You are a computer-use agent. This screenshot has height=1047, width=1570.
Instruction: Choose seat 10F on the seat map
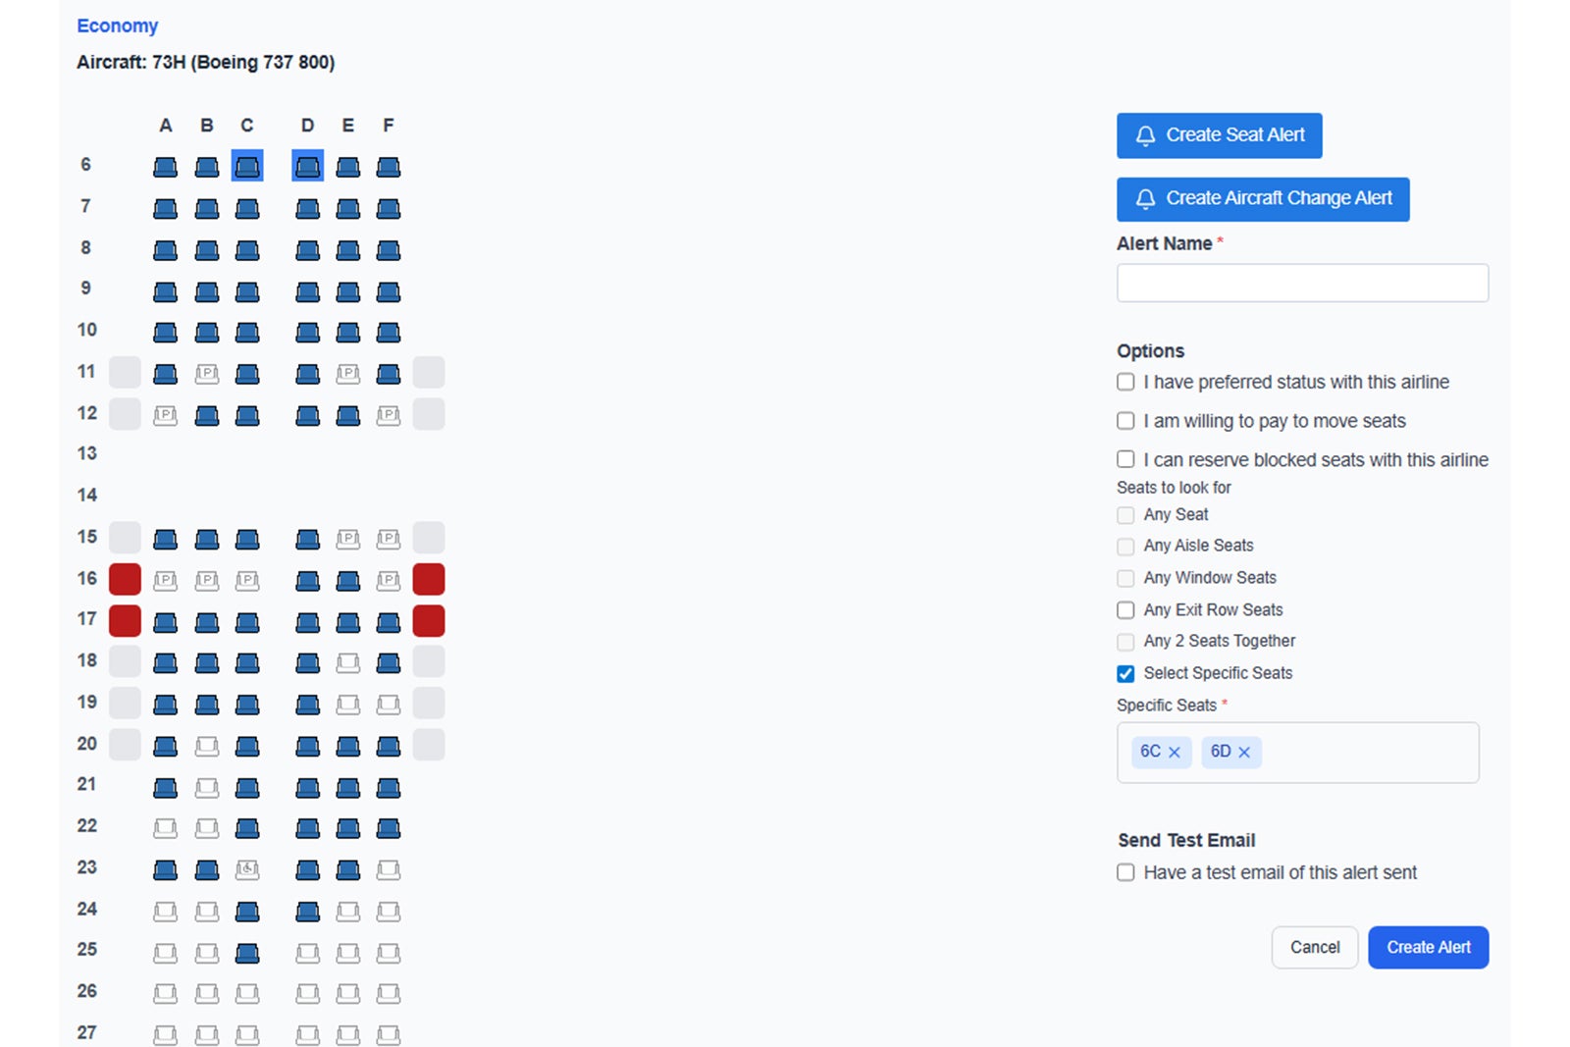pyautogui.click(x=389, y=333)
